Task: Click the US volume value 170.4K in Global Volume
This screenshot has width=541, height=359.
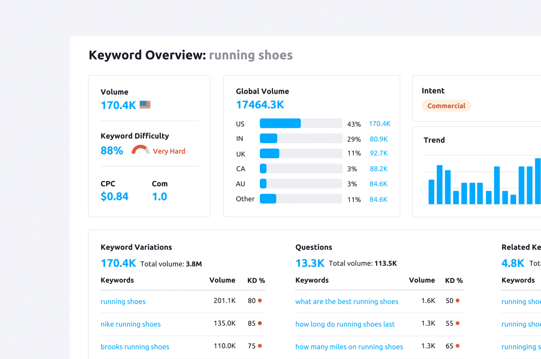Action: coord(380,124)
